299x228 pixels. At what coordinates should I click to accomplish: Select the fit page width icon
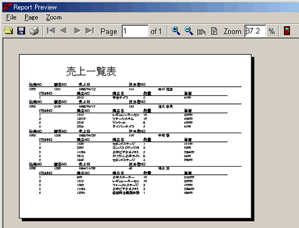click(x=201, y=32)
